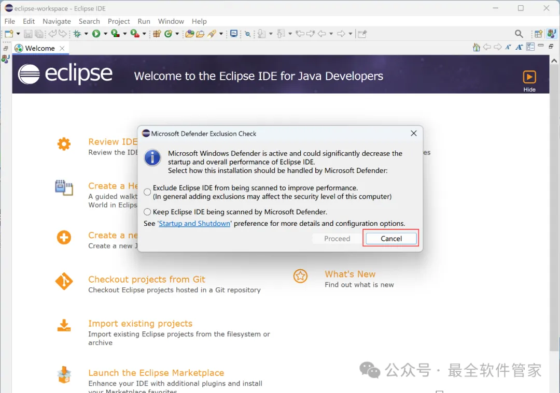Open the Navigate menu

57,21
